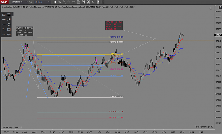Select the dotted line tool in tile
Image resolution: width=222 pixels, height=134 pixels.
pyautogui.click(x=4, y=34)
